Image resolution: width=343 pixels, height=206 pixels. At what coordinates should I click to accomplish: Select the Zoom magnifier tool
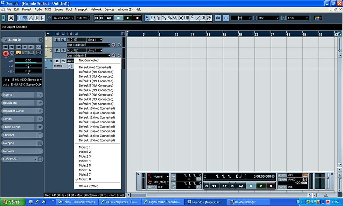coord(175,18)
